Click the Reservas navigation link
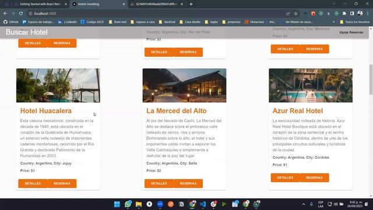 (356, 32)
